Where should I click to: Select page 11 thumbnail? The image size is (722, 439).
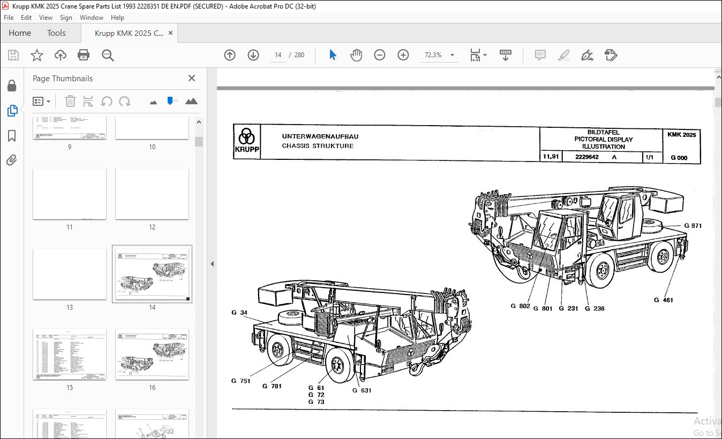point(70,194)
